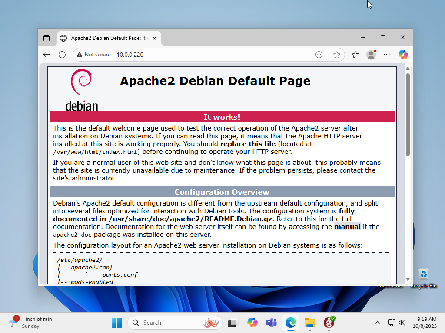The height and width of the screenshot is (333, 445).
Task: Click the browser Back arrow
Action: tap(46, 55)
